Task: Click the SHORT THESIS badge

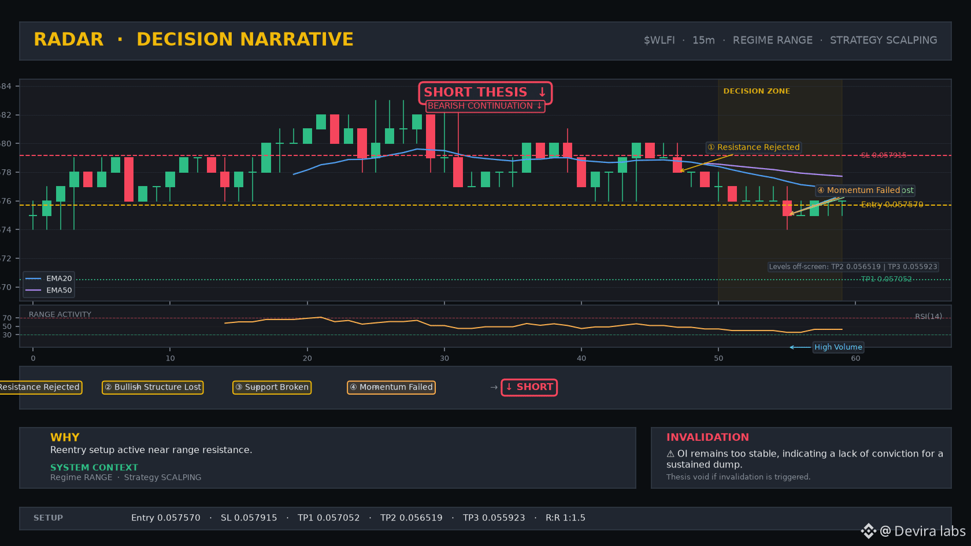Action: (485, 92)
